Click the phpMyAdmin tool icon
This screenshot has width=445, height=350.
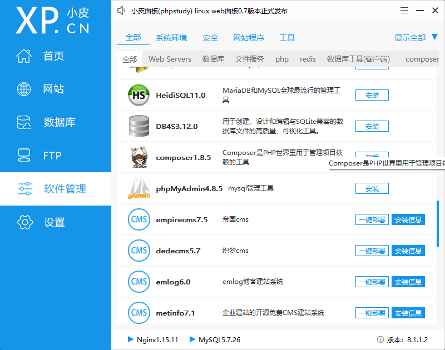pos(139,188)
